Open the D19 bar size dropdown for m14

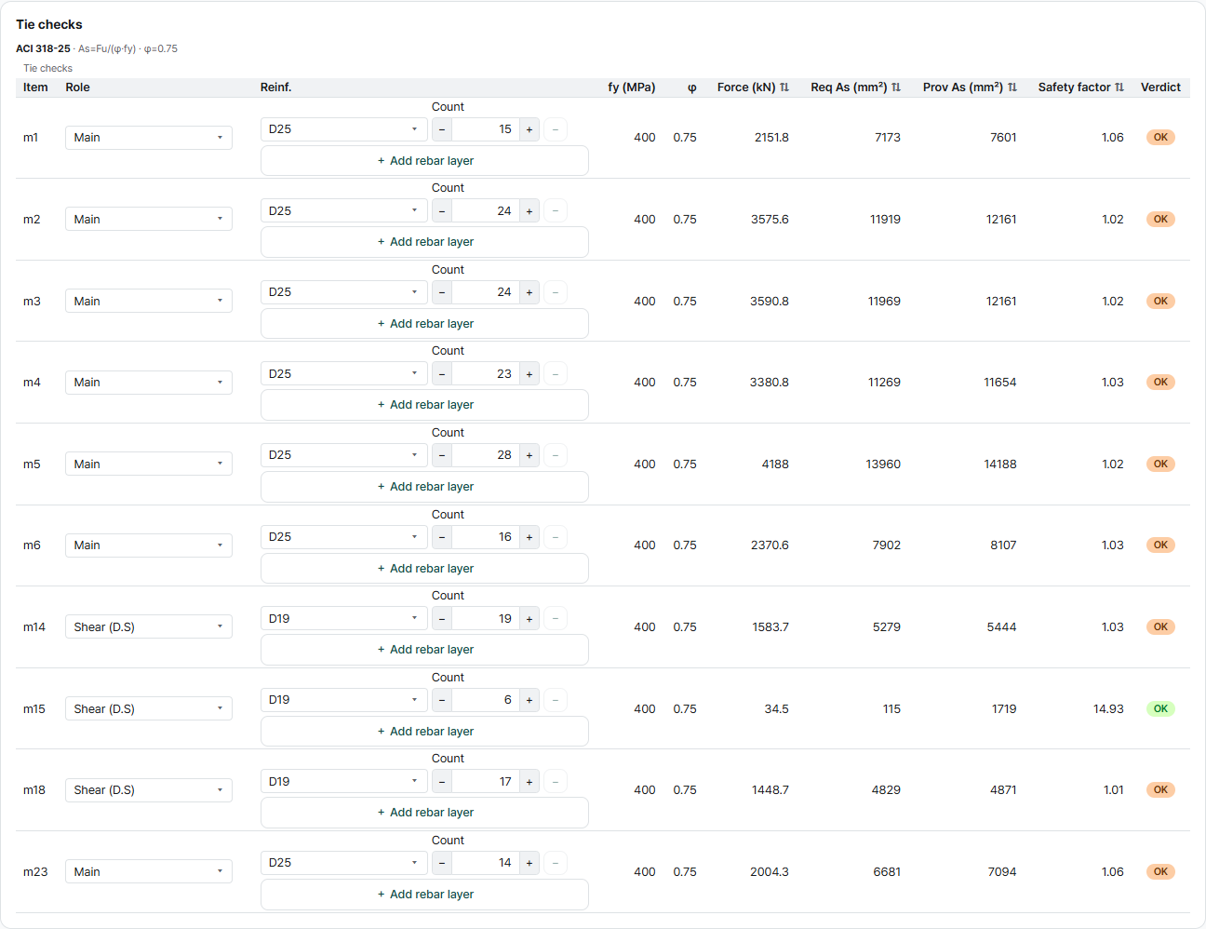pos(344,619)
